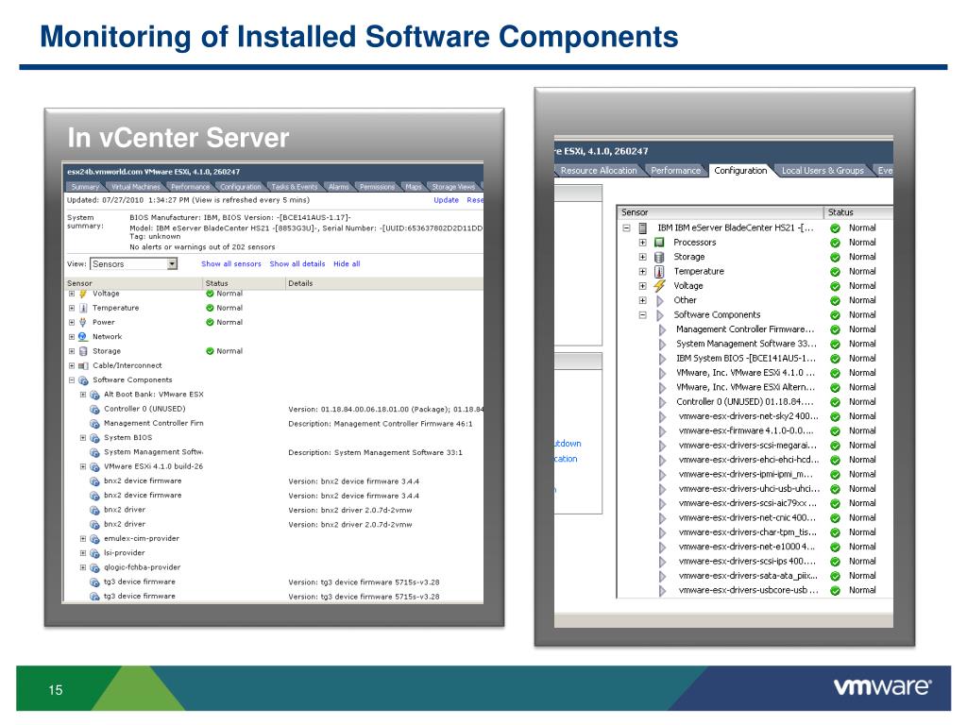Click the Temperature thermometer icon in left panel
Viewport: 967px width, 725px height.
point(83,308)
